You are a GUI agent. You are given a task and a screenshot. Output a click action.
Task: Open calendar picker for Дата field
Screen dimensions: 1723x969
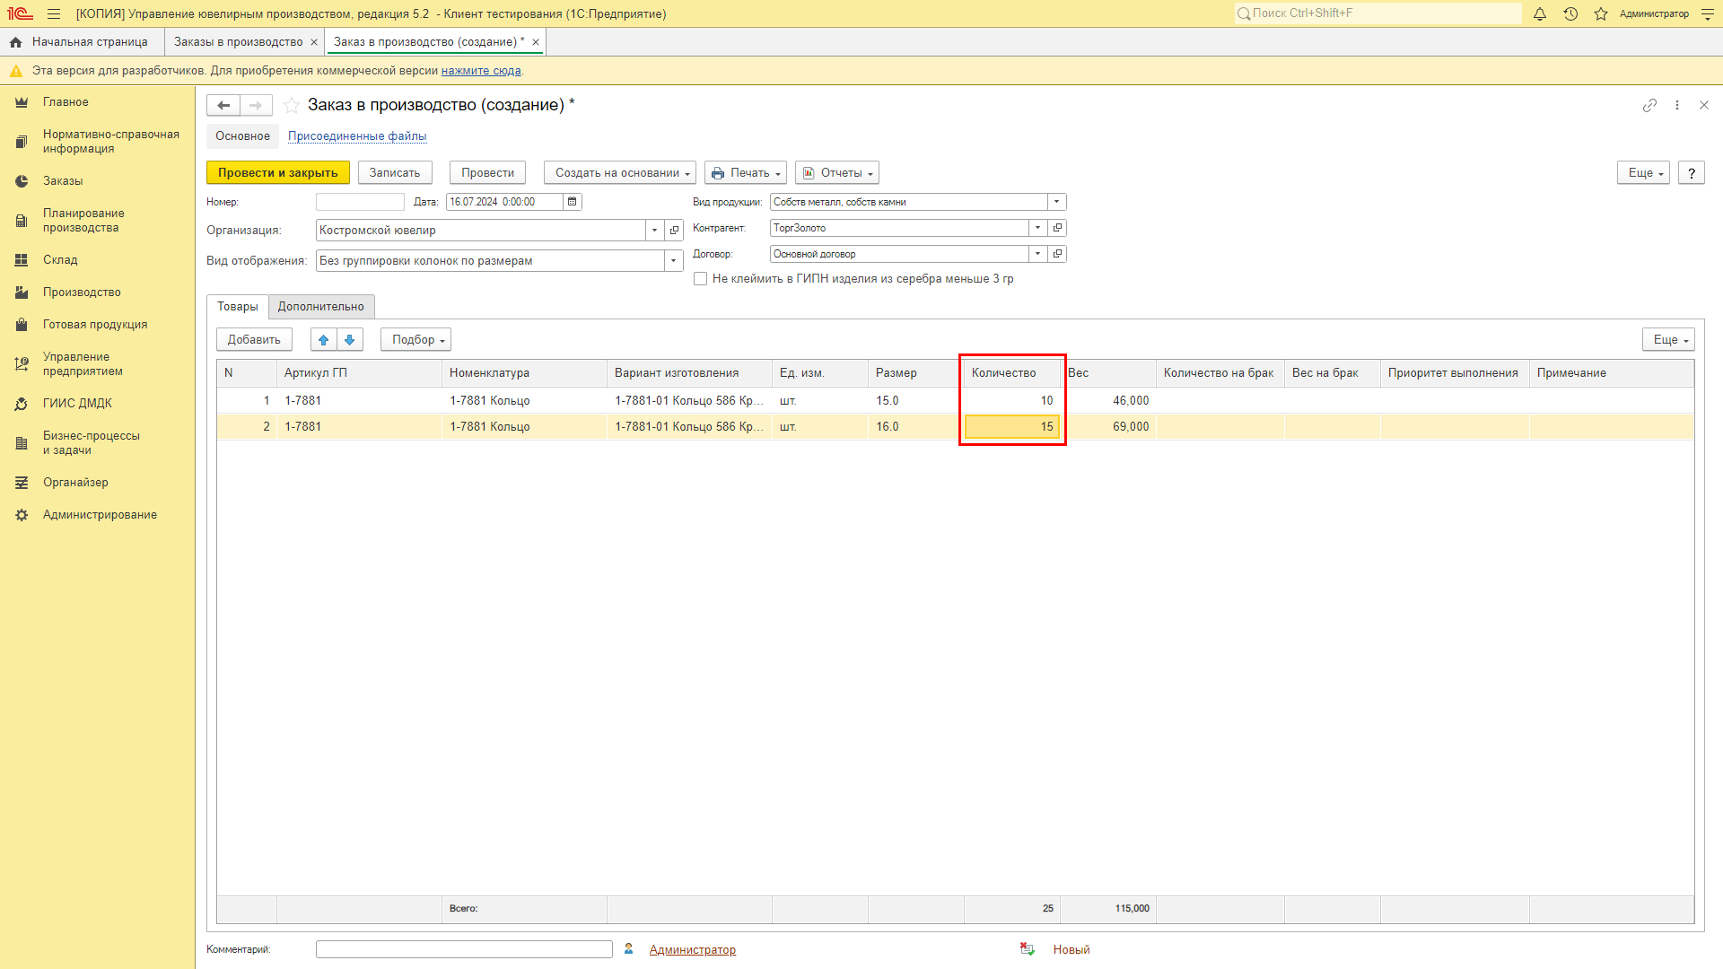[x=573, y=202]
